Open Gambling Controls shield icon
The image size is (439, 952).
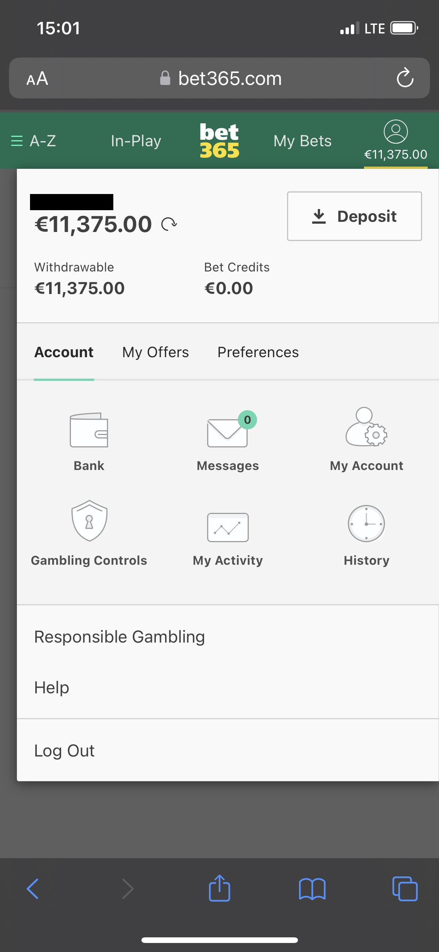tap(89, 521)
